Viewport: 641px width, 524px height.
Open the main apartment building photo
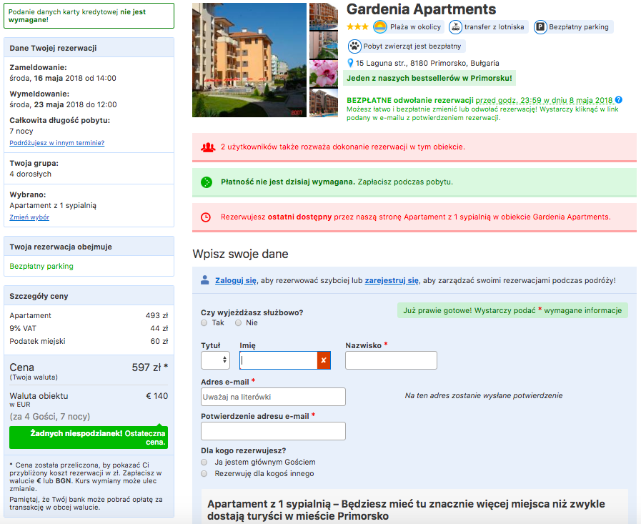click(x=249, y=60)
